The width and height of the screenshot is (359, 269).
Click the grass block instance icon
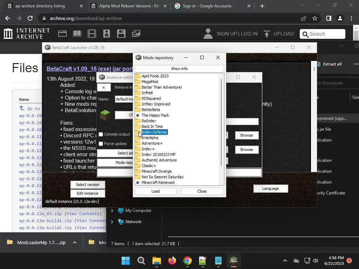coord(105,115)
